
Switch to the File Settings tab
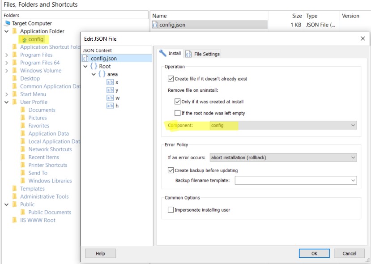[203, 54]
